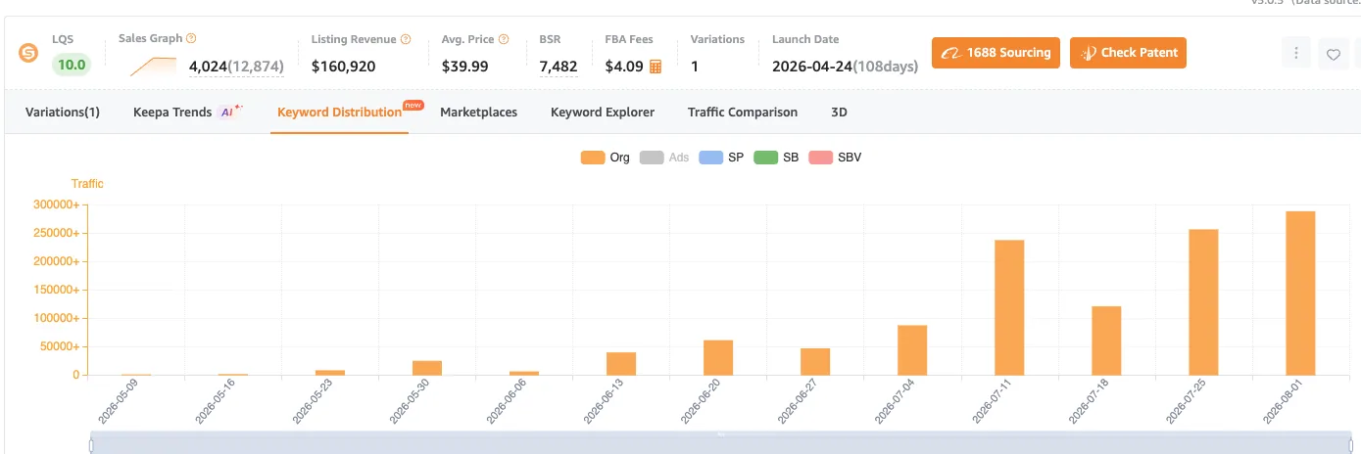Click the date range zoom slider bar
The image size is (1361, 454).
721,442
